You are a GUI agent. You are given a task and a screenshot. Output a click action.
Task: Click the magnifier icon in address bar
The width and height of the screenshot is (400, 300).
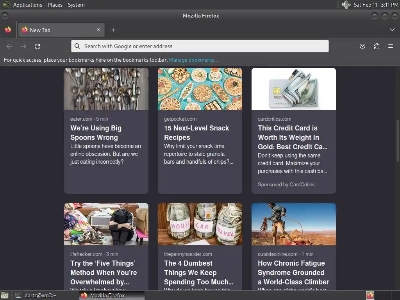[77, 46]
